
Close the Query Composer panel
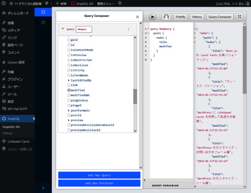(x=138, y=17)
